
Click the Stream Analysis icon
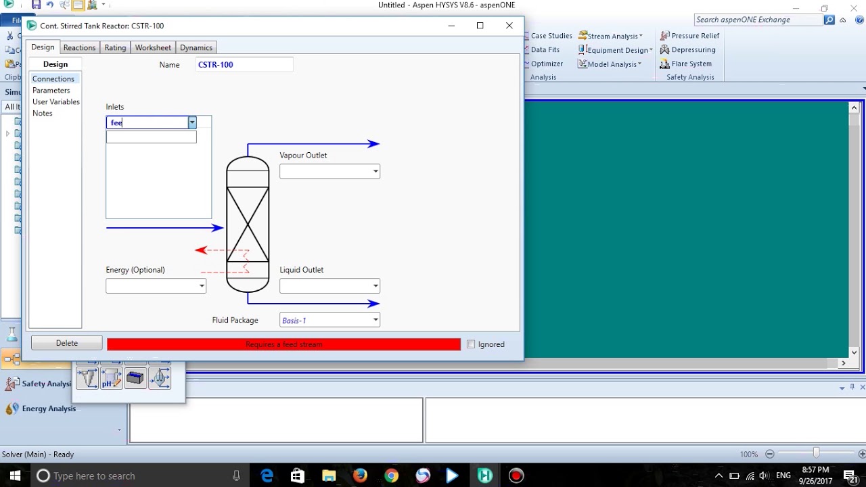click(x=583, y=36)
